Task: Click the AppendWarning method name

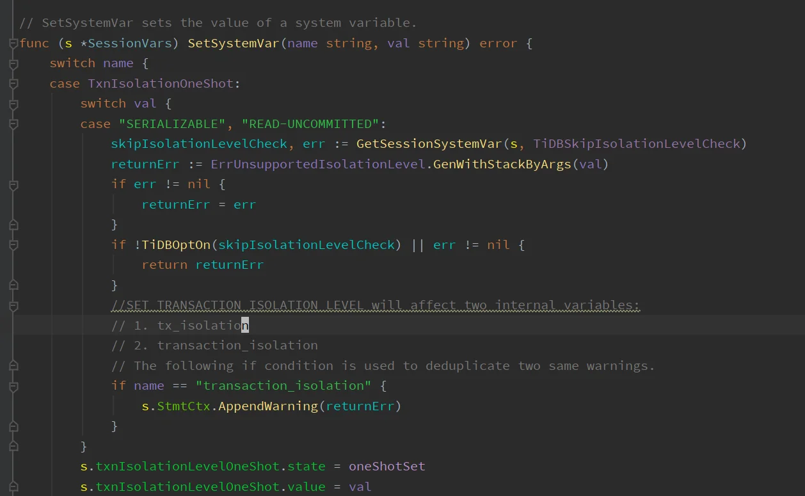Action: [267, 406]
